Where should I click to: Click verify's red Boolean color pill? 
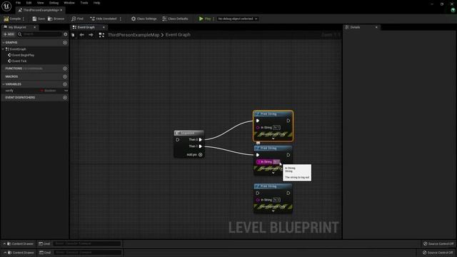pos(42,91)
